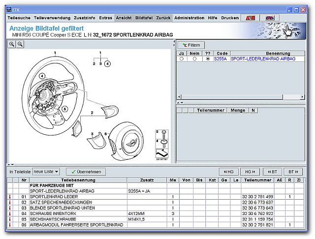Screen dimensions: 315x239
Task: Select the Nein radio for S255A
Action: coord(194,59)
